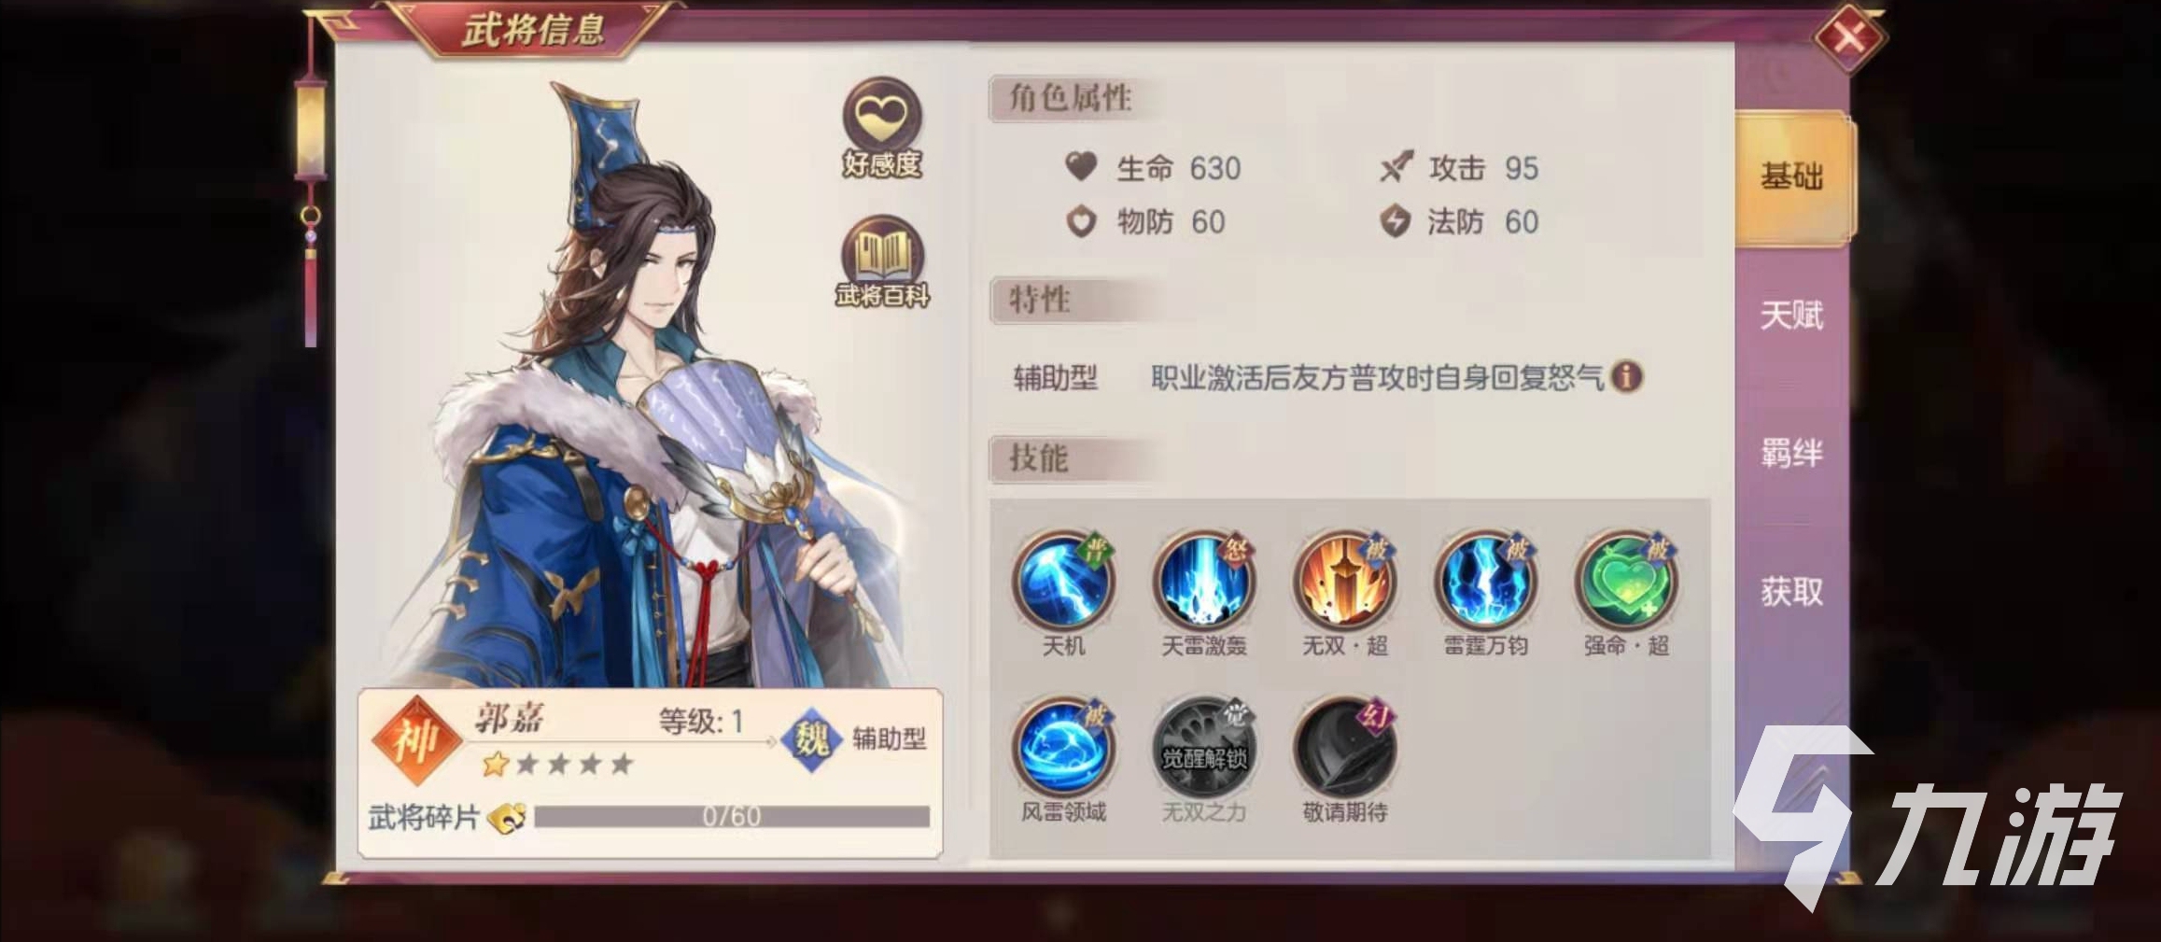
Task: Select the 风雷领域 skill icon
Action: pyautogui.click(x=1064, y=749)
